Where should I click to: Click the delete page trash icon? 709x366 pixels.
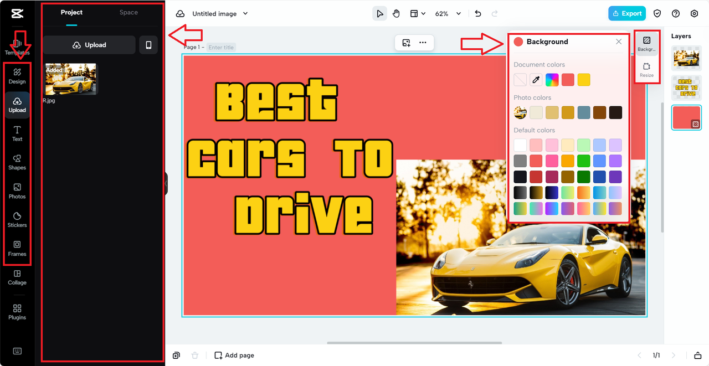(194, 355)
